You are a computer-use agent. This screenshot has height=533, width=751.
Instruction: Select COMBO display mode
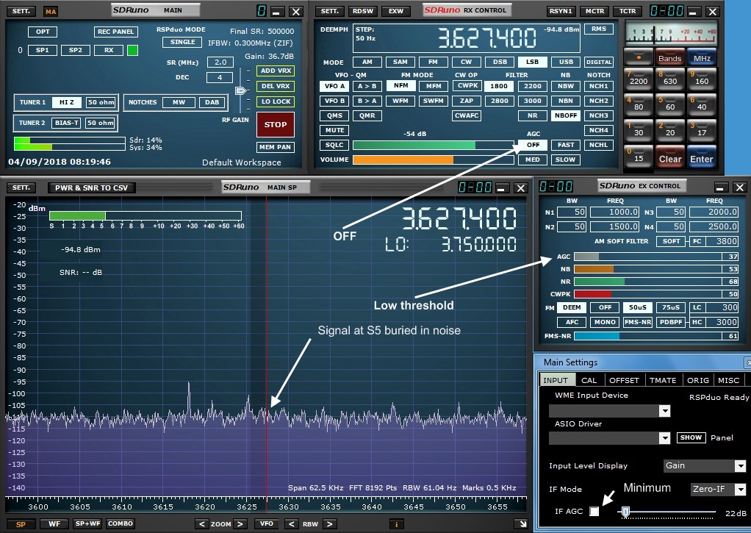tap(121, 523)
